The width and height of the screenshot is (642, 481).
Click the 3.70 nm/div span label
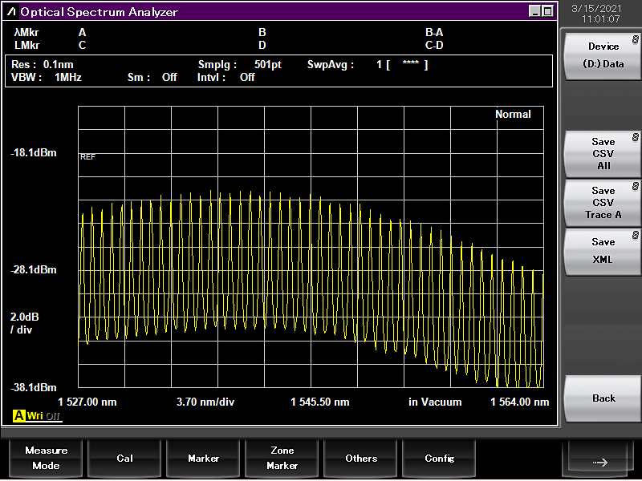coord(205,402)
